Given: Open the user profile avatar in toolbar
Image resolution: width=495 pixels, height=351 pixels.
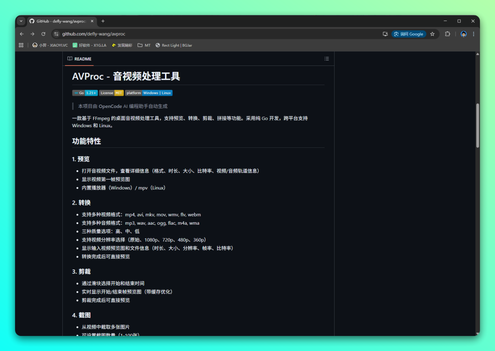Looking at the screenshot, I should (x=463, y=34).
